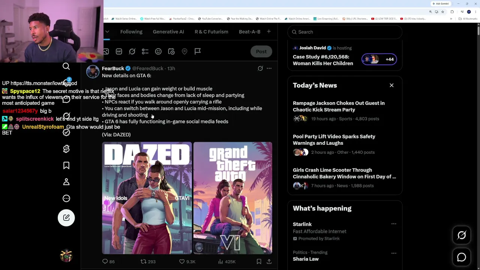Switch to the R & C Futurism tab

pos(211,32)
